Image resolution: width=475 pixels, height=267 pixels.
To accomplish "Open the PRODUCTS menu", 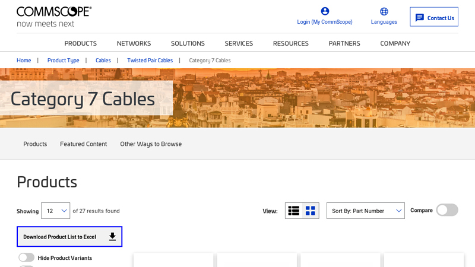I will (81, 43).
